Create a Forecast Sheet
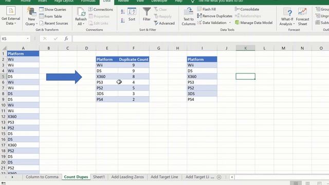Screen dimensions: 329x185 tap(302, 17)
